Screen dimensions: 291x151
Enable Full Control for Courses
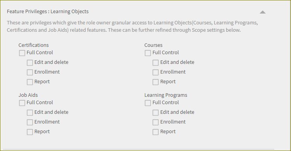[x=148, y=53]
